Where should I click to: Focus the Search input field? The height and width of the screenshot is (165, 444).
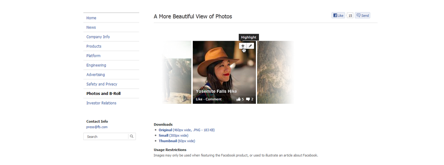point(106,136)
